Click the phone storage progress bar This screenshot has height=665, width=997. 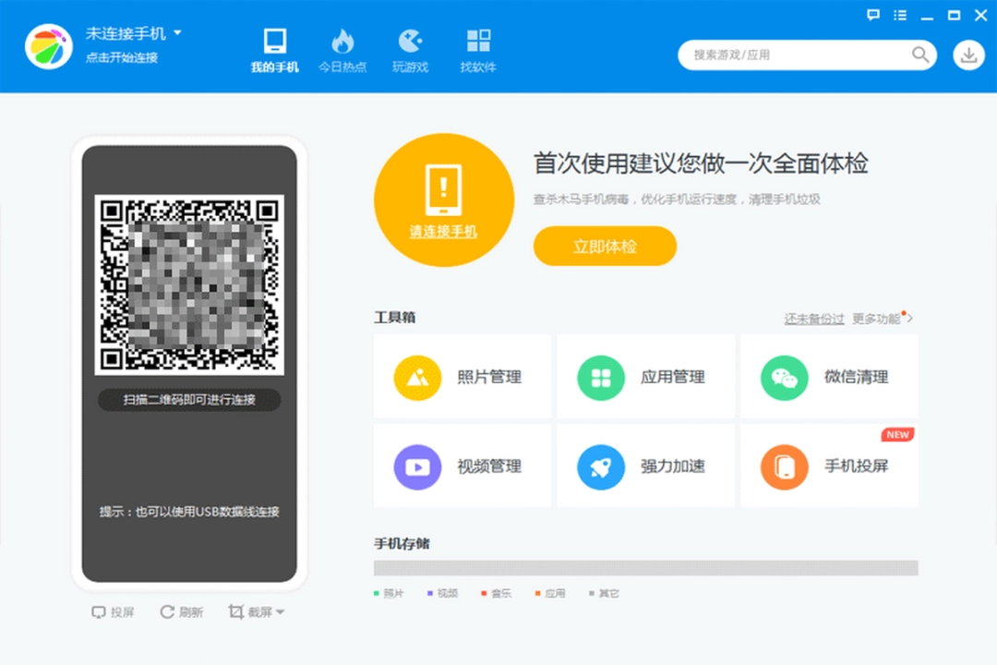pyautogui.click(x=646, y=567)
